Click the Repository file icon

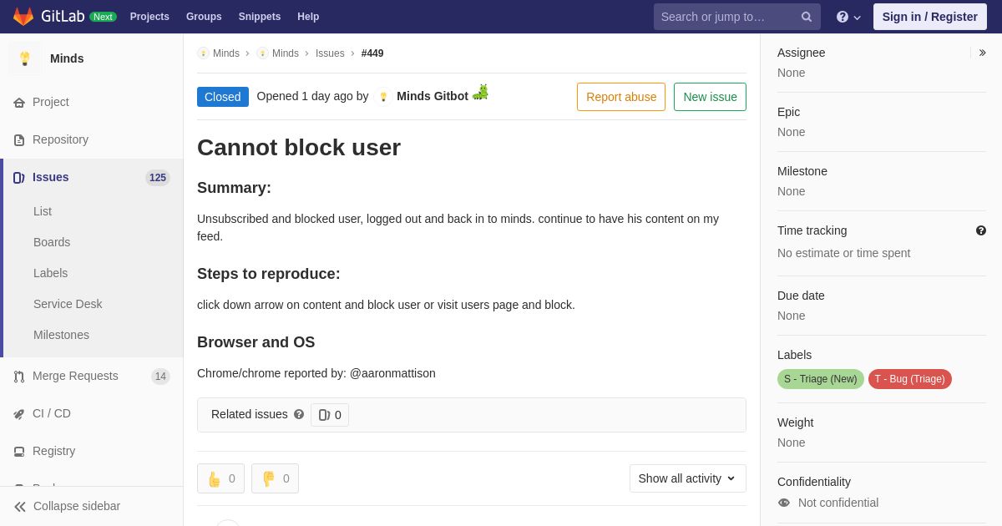[19, 140]
